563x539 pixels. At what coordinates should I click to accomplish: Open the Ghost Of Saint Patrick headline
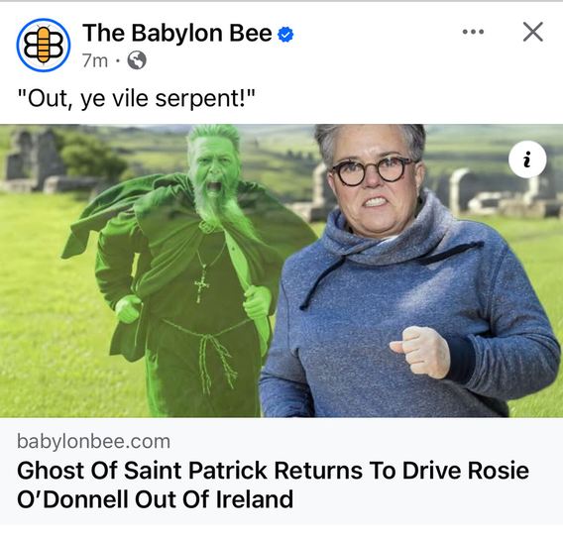[x=273, y=485]
